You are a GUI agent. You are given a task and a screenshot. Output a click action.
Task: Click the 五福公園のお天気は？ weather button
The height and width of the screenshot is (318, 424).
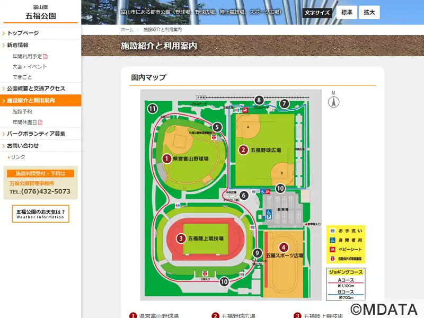coord(41,214)
